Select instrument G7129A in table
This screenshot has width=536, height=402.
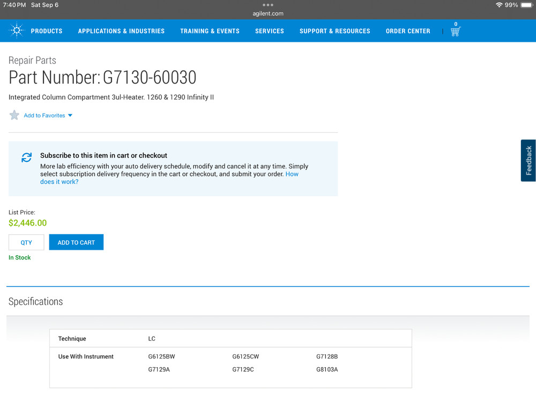point(159,369)
